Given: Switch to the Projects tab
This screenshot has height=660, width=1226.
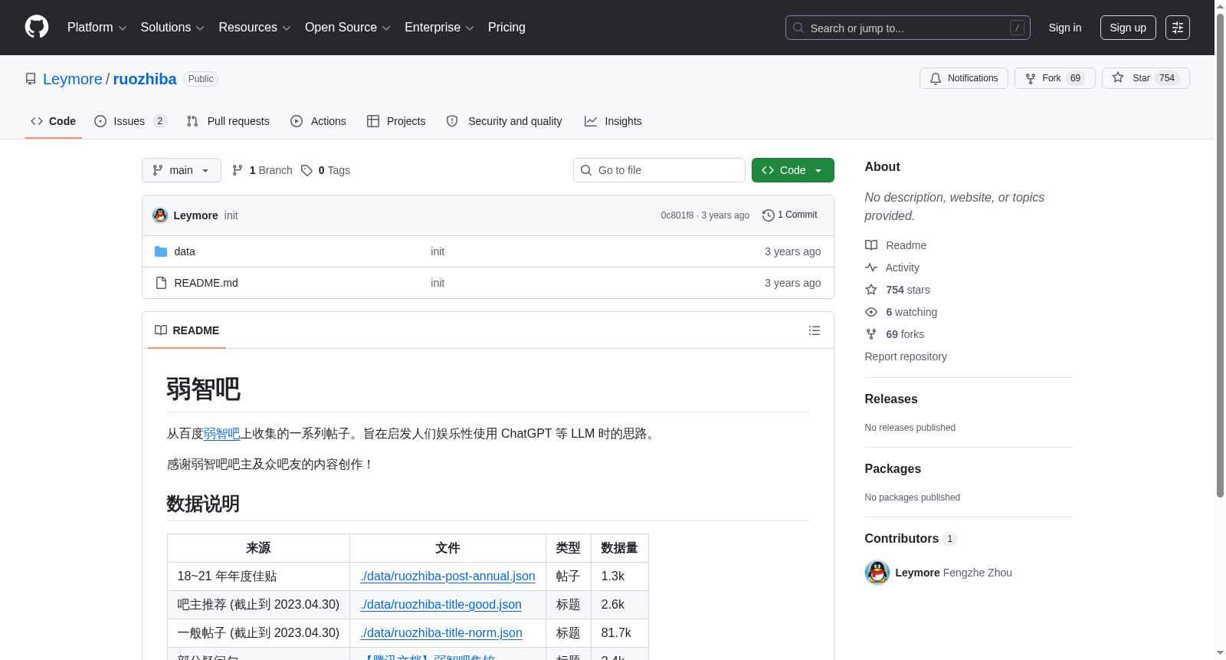Looking at the screenshot, I should pos(396,121).
